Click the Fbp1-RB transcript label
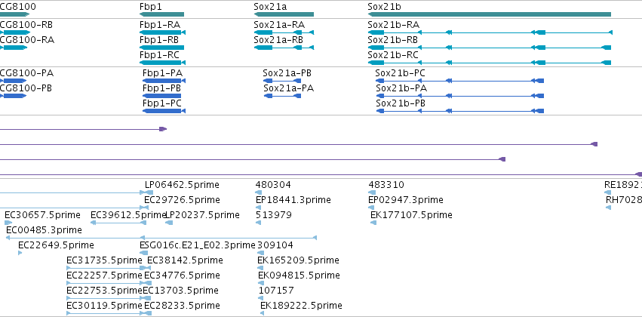 (x=159, y=40)
